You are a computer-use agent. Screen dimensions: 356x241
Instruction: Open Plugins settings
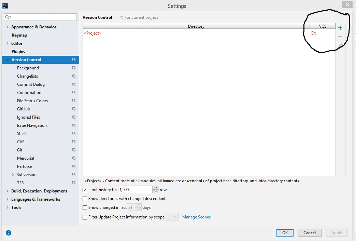pyautogui.click(x=18, y=51)
